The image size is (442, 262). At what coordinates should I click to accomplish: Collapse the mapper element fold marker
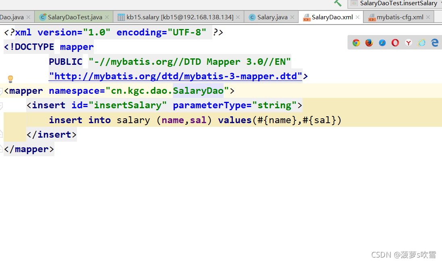pos(1,91)
